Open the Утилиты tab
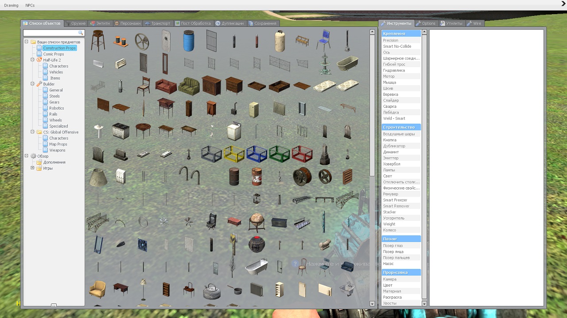The height and width of the screenshot is (318, 567). (x=451, y=23)
